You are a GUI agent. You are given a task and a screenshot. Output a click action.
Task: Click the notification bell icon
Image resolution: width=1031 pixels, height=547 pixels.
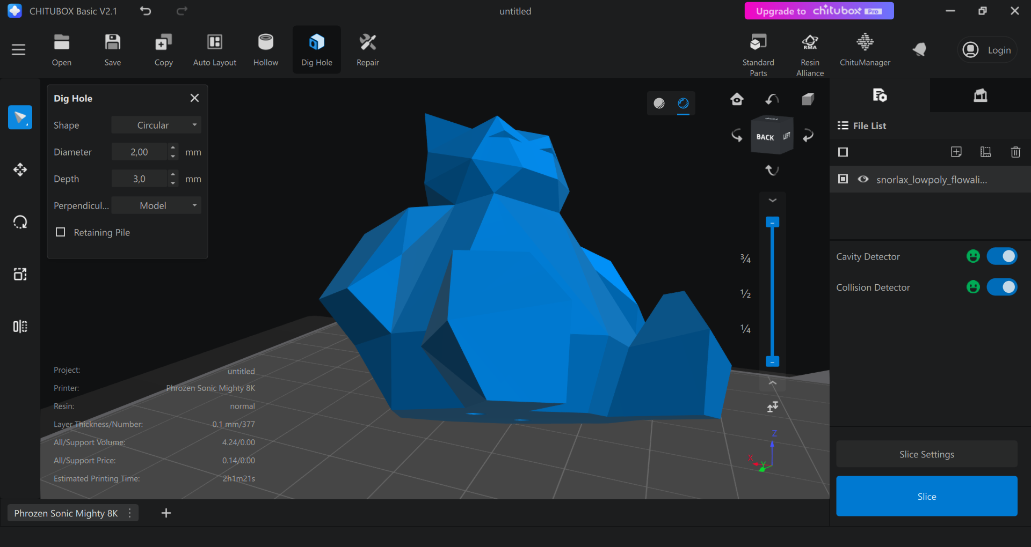(919, 50)
